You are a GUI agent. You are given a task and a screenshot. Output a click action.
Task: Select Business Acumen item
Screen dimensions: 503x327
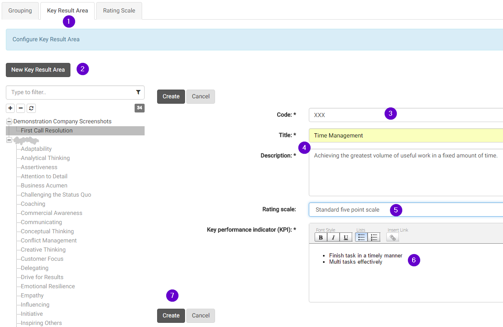point(44,186)
